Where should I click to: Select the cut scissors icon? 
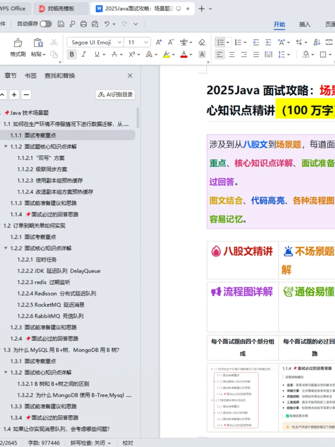[54, 42]
